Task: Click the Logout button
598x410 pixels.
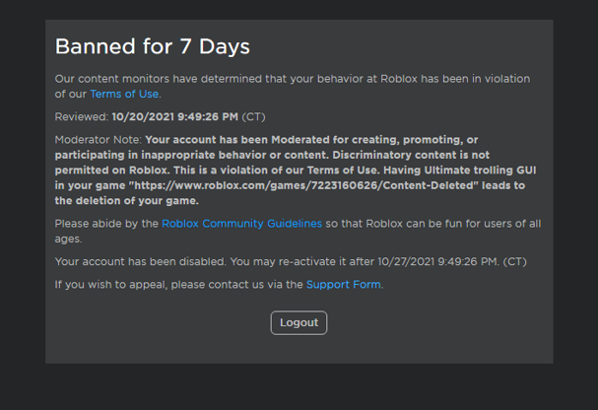Action: [x=299, y=322]
